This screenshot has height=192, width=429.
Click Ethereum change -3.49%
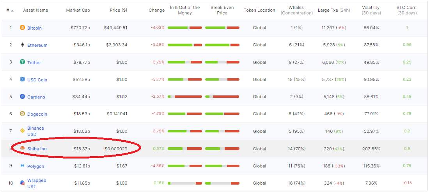(158, 45)
